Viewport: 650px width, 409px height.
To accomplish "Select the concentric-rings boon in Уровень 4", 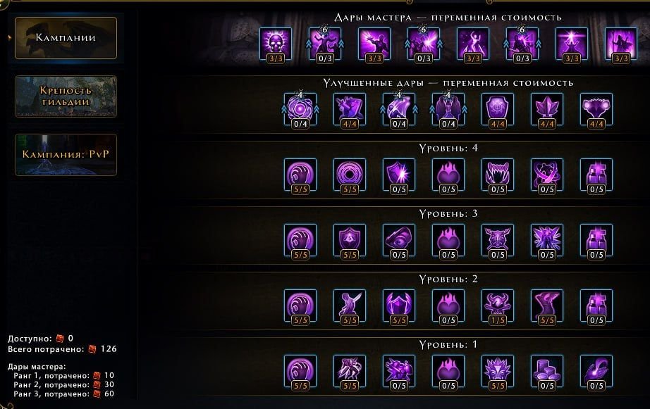I will (x=350, y=176).
